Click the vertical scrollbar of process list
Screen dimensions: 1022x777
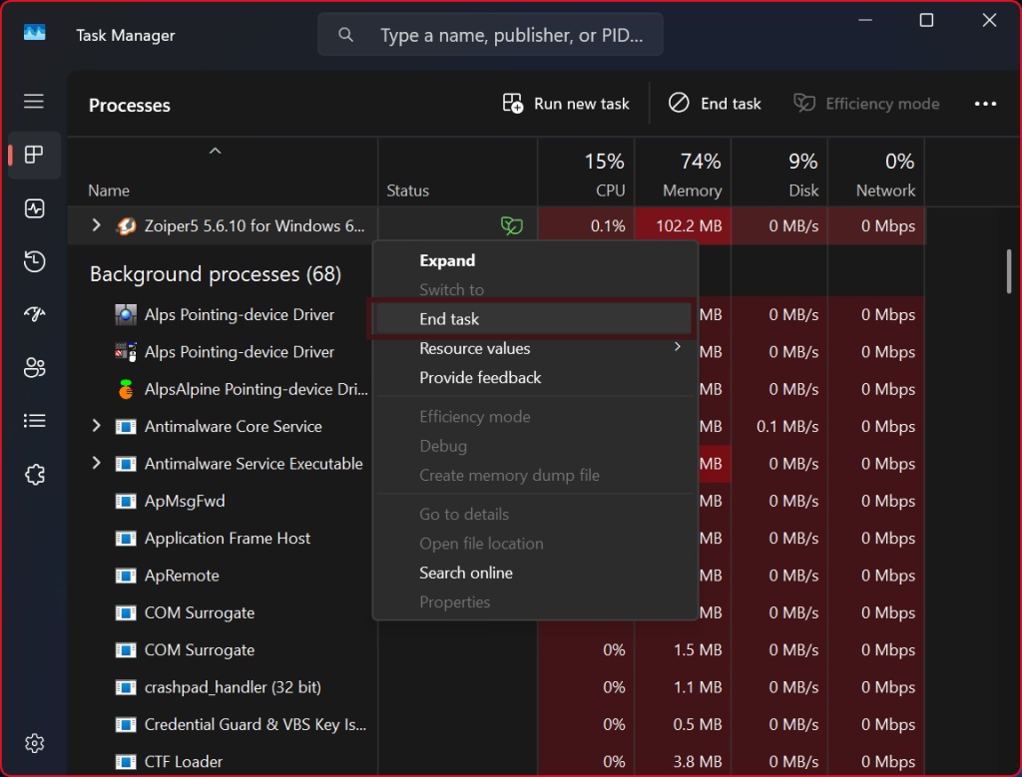click(x=1008, y=270)
